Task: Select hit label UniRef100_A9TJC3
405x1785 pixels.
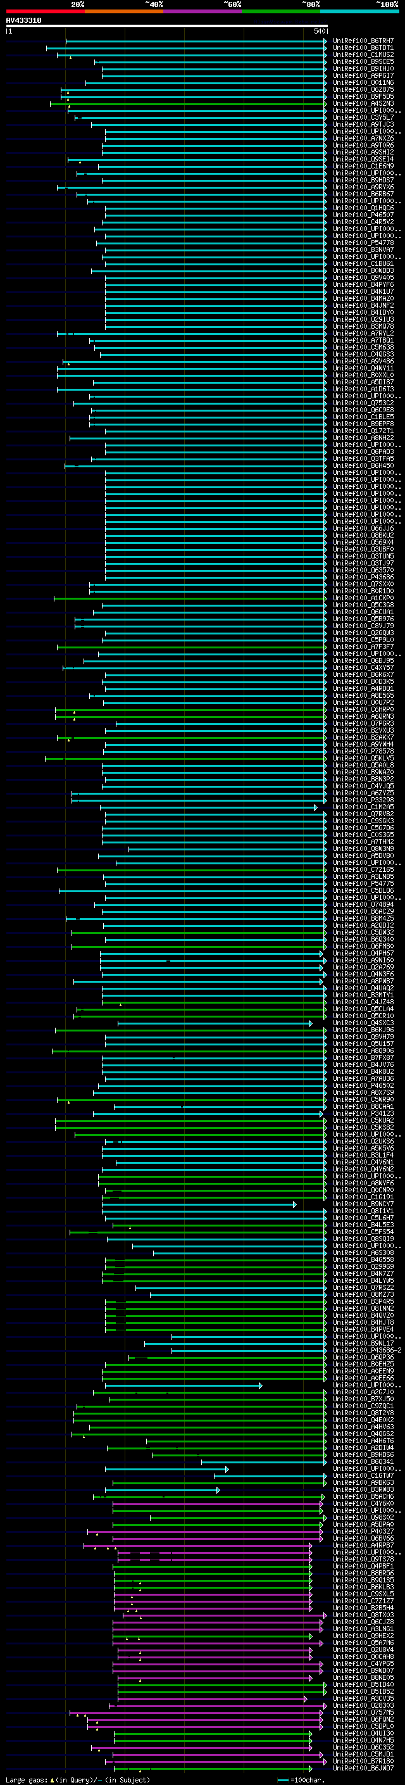Action: pos(363,125)
